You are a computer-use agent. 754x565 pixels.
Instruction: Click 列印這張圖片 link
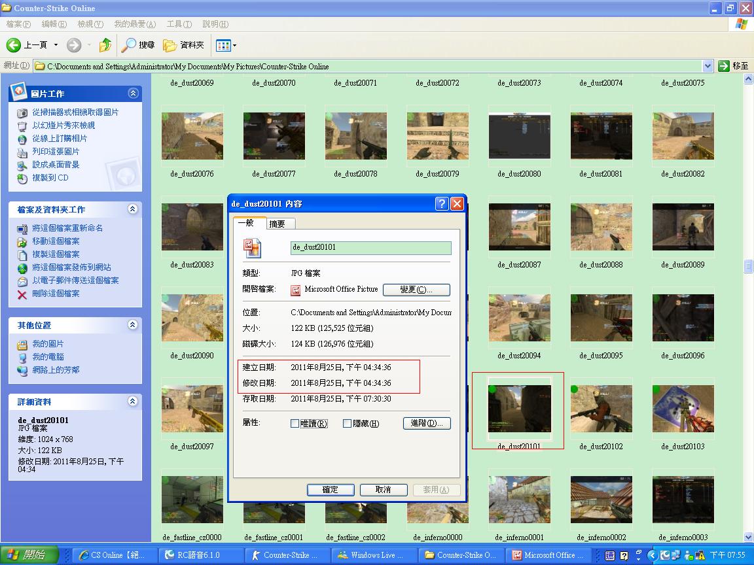tap(56, 151)
